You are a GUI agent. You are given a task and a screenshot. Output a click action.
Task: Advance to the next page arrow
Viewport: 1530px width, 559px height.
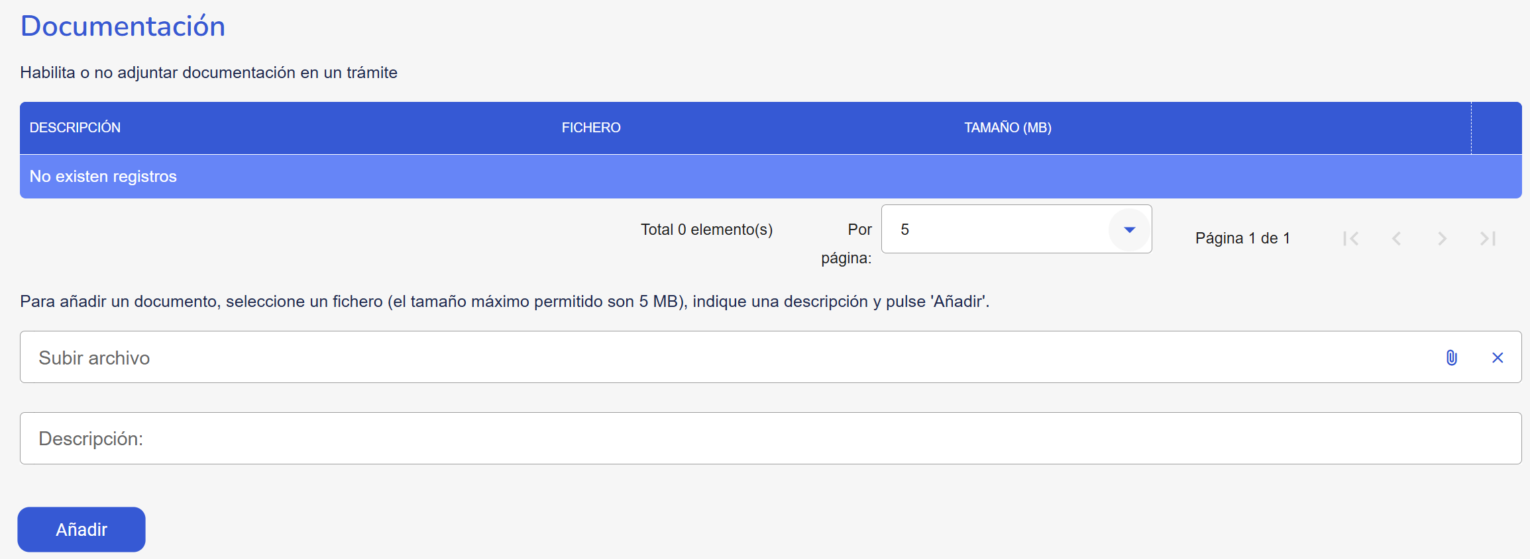[x=1442, y=239]
